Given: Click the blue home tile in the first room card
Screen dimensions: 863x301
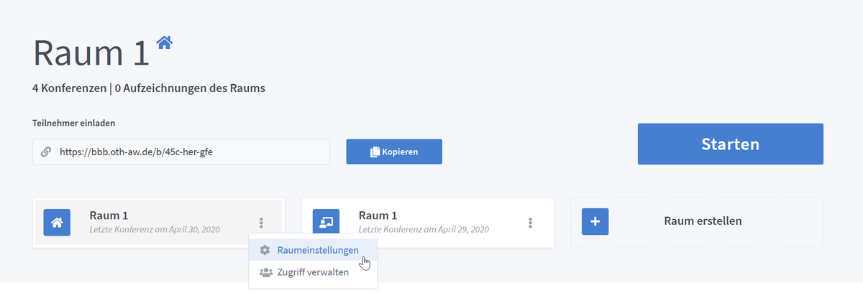Looking at the screenshot, I should coord(57,222).
